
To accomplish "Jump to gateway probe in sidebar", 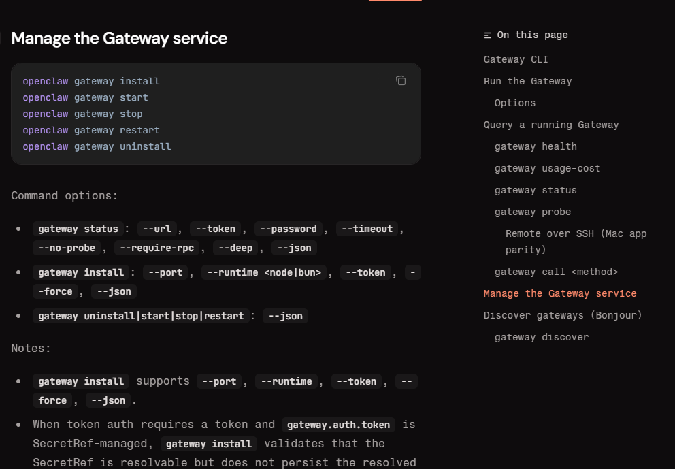I will (533, 212).
